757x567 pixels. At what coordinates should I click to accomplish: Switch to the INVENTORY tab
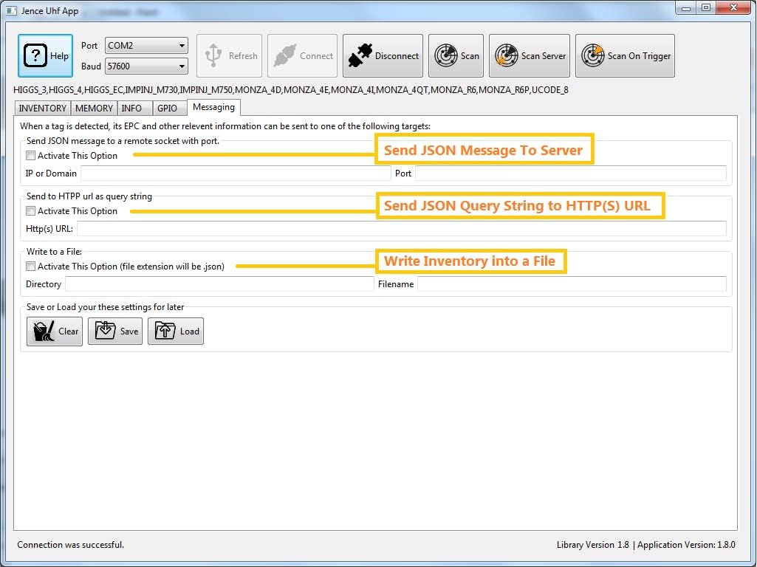tap(42, 109)
